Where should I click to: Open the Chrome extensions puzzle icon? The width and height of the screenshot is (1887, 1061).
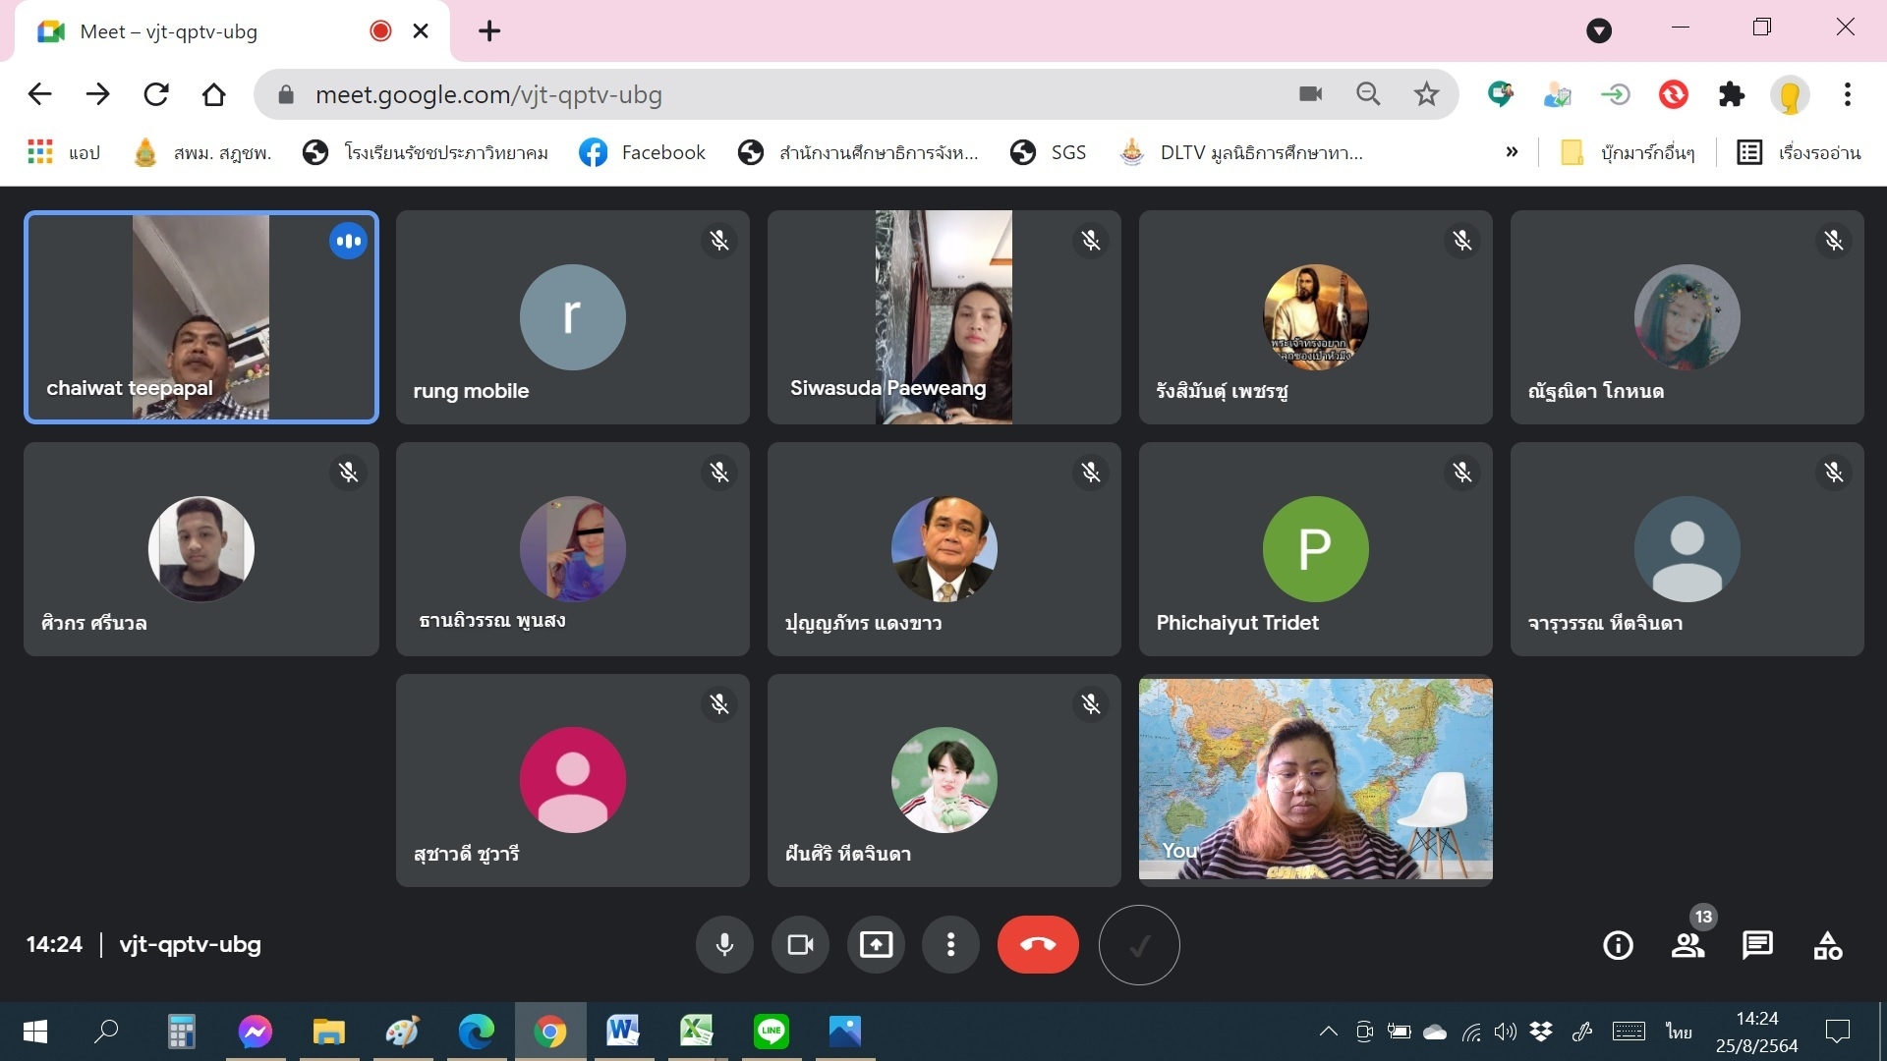1731,94
